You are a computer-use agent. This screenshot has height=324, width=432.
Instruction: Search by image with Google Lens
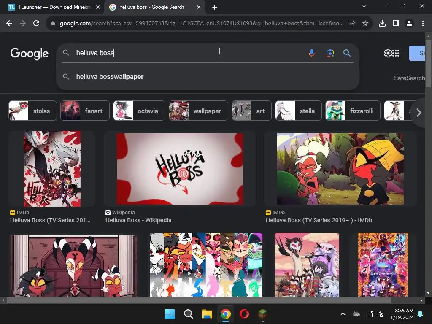tap(330, 53)
